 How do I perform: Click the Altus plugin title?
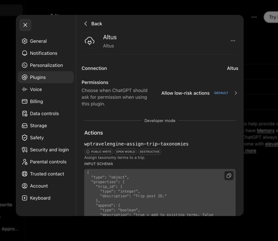[110, 37]
